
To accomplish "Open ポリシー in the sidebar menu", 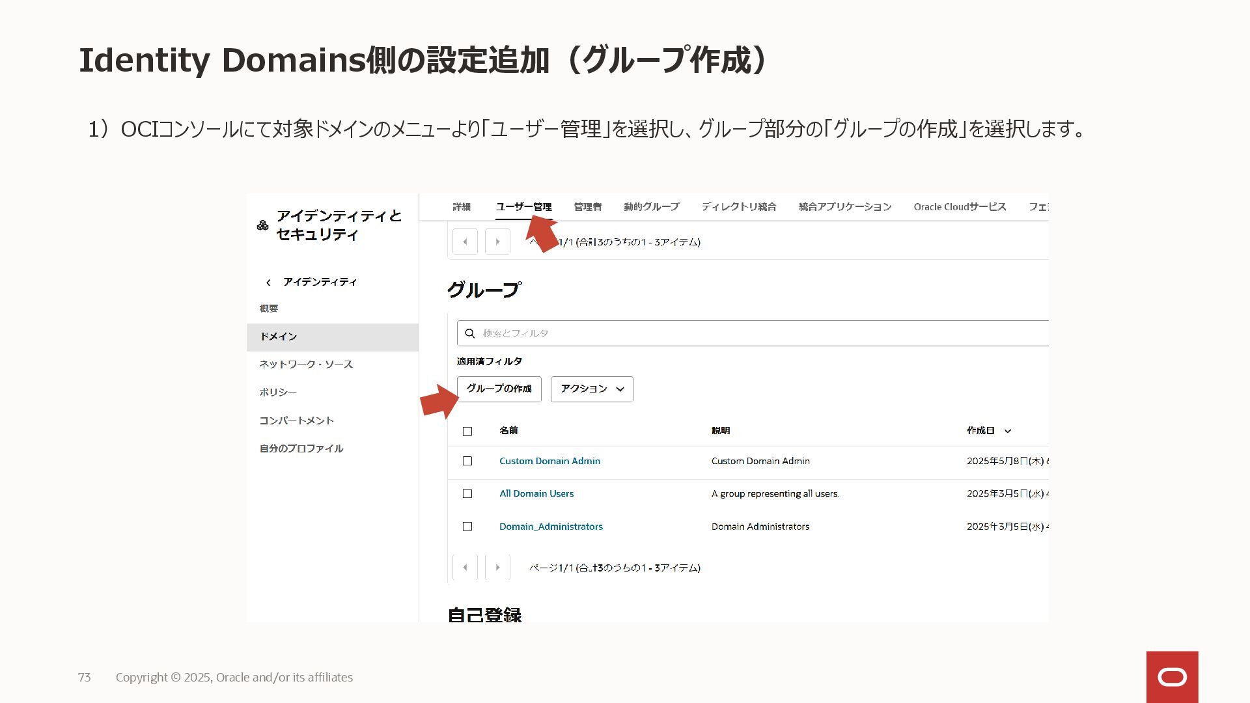I will click(x=278, y=393).
